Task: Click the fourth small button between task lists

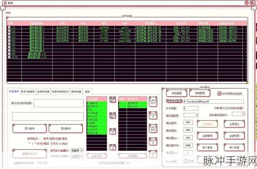Action: click(113, 147)
